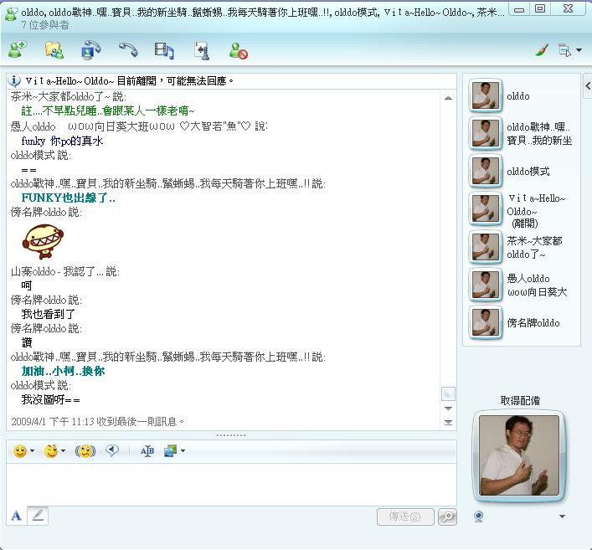This screenshot has width=592, height=550.
Task: Click the message '我也看到了'
Action: coord(49,314)
